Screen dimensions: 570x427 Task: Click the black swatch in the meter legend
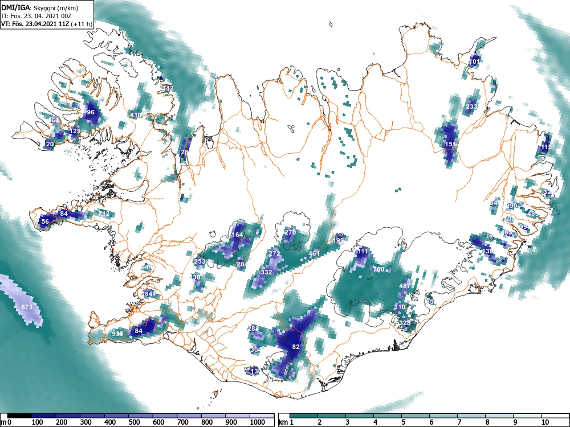point(19,416)
